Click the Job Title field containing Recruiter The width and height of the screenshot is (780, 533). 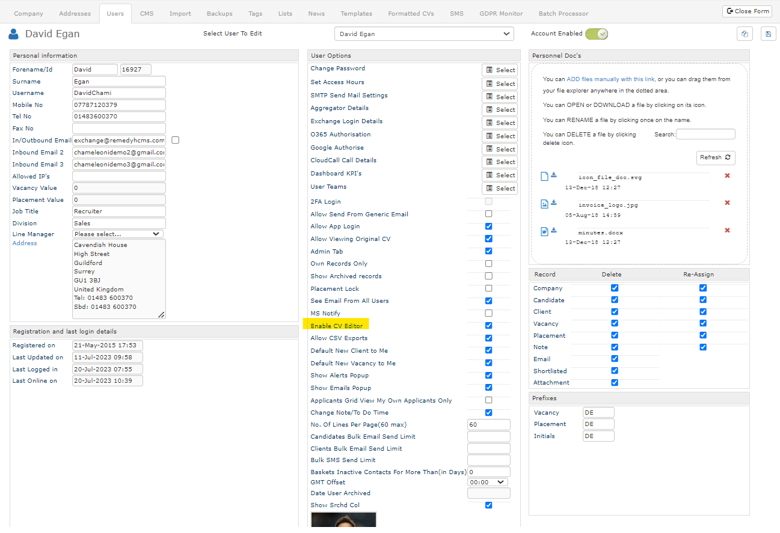click(x=119, y=212)
